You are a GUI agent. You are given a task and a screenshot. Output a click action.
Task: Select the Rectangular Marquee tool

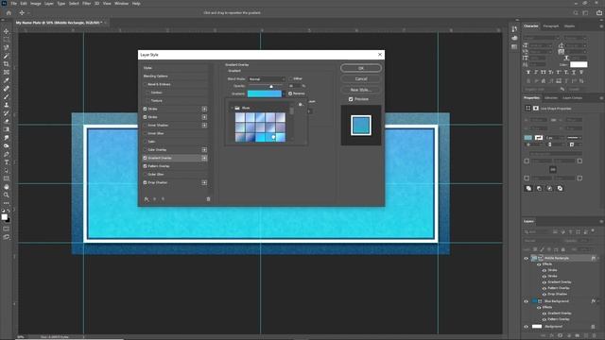click(7, 40)
